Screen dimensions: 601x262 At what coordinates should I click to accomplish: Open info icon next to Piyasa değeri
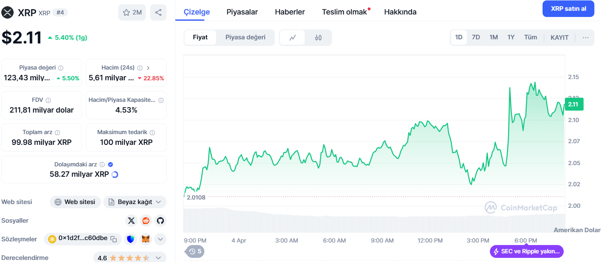tap(61, 68)
